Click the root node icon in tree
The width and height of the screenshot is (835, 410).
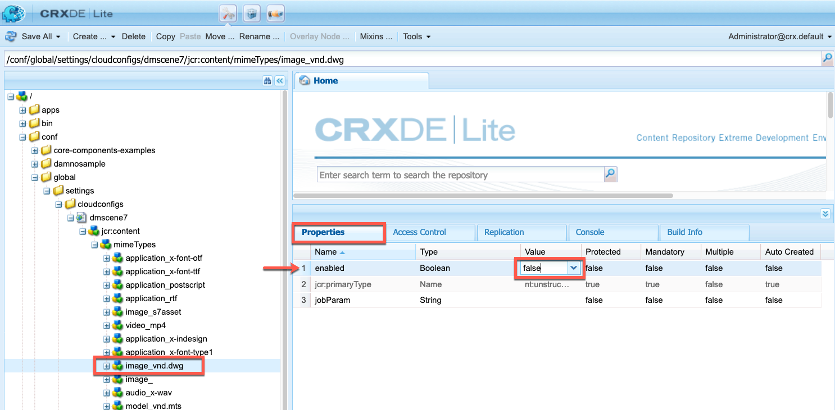(x=22, y=96)
